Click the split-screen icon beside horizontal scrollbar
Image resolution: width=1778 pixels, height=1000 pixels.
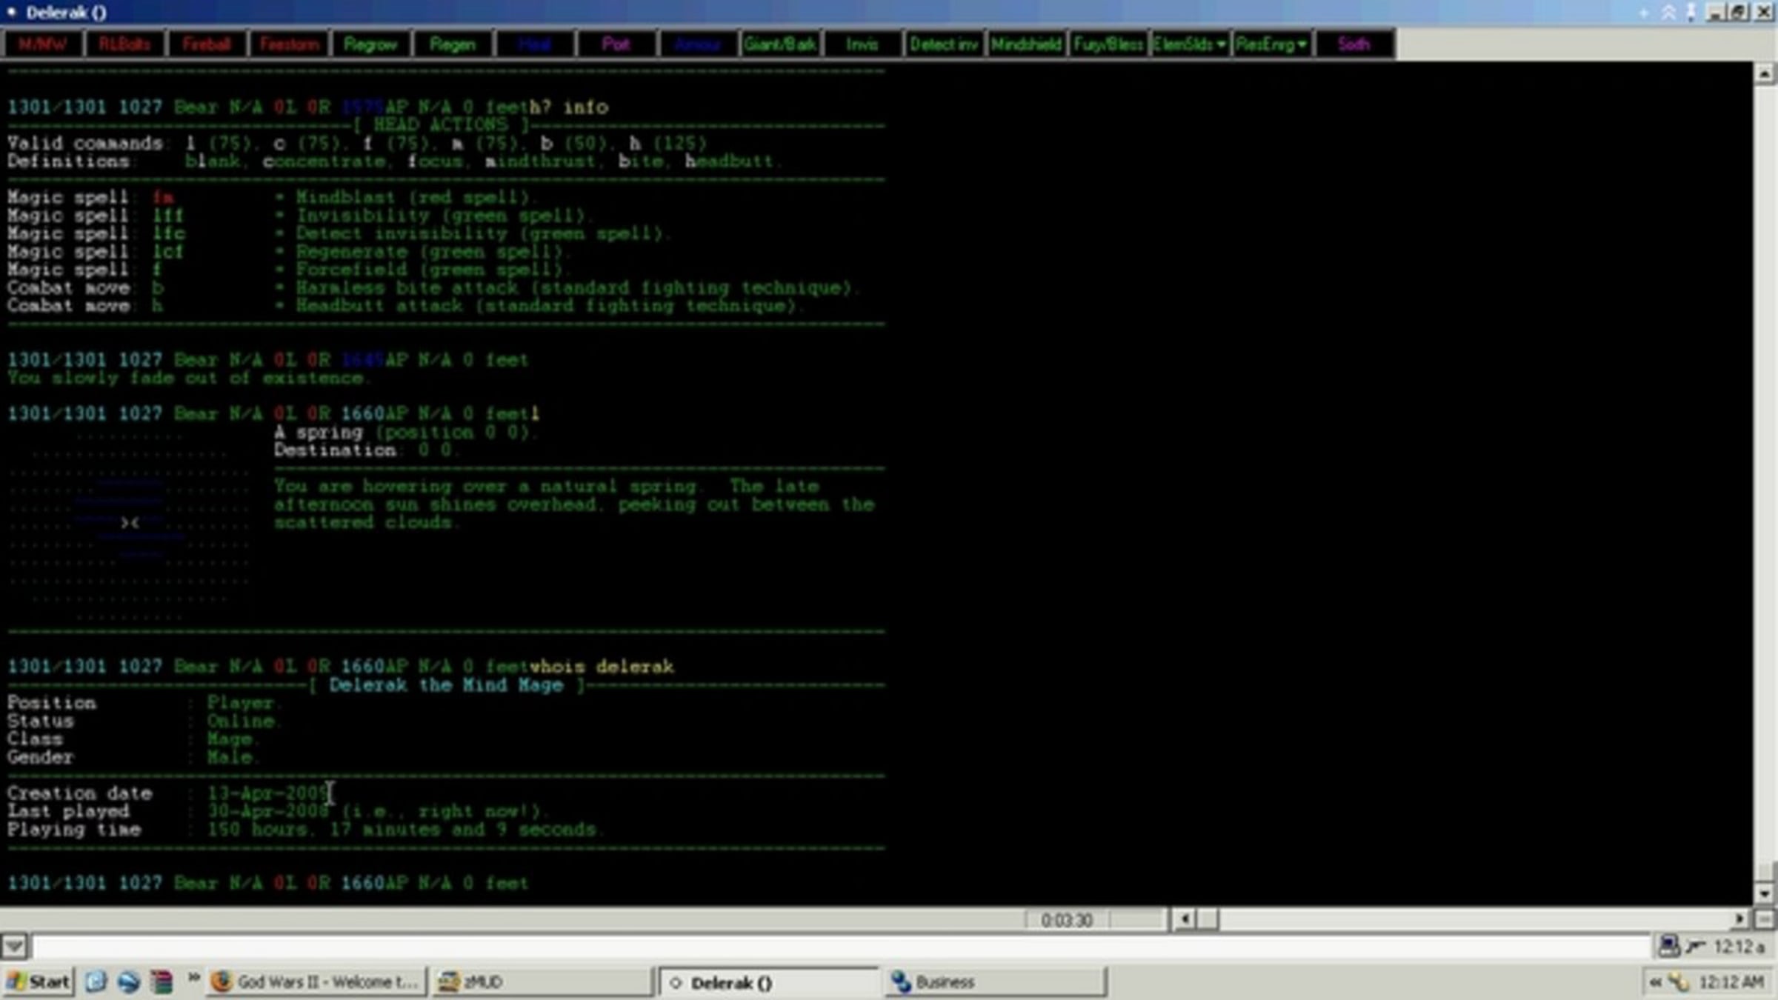point(1765,919)
